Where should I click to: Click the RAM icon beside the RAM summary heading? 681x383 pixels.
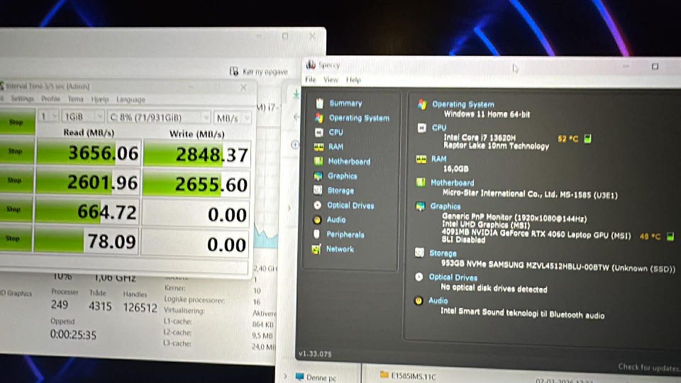coord(421,160)
